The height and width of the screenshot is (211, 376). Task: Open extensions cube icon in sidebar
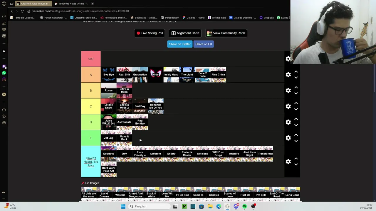click(x=4, y=116)
